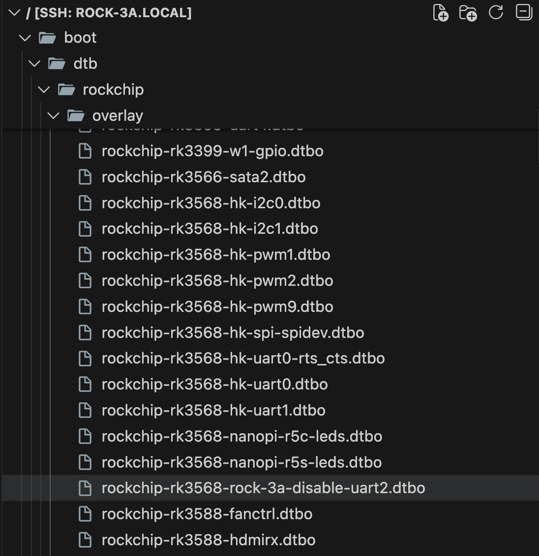Collapse the boot folder chevron

click(x=25, y=38)
